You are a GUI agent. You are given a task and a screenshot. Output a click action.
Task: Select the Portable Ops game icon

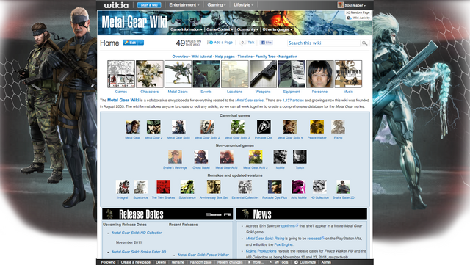tap(264, 127)
